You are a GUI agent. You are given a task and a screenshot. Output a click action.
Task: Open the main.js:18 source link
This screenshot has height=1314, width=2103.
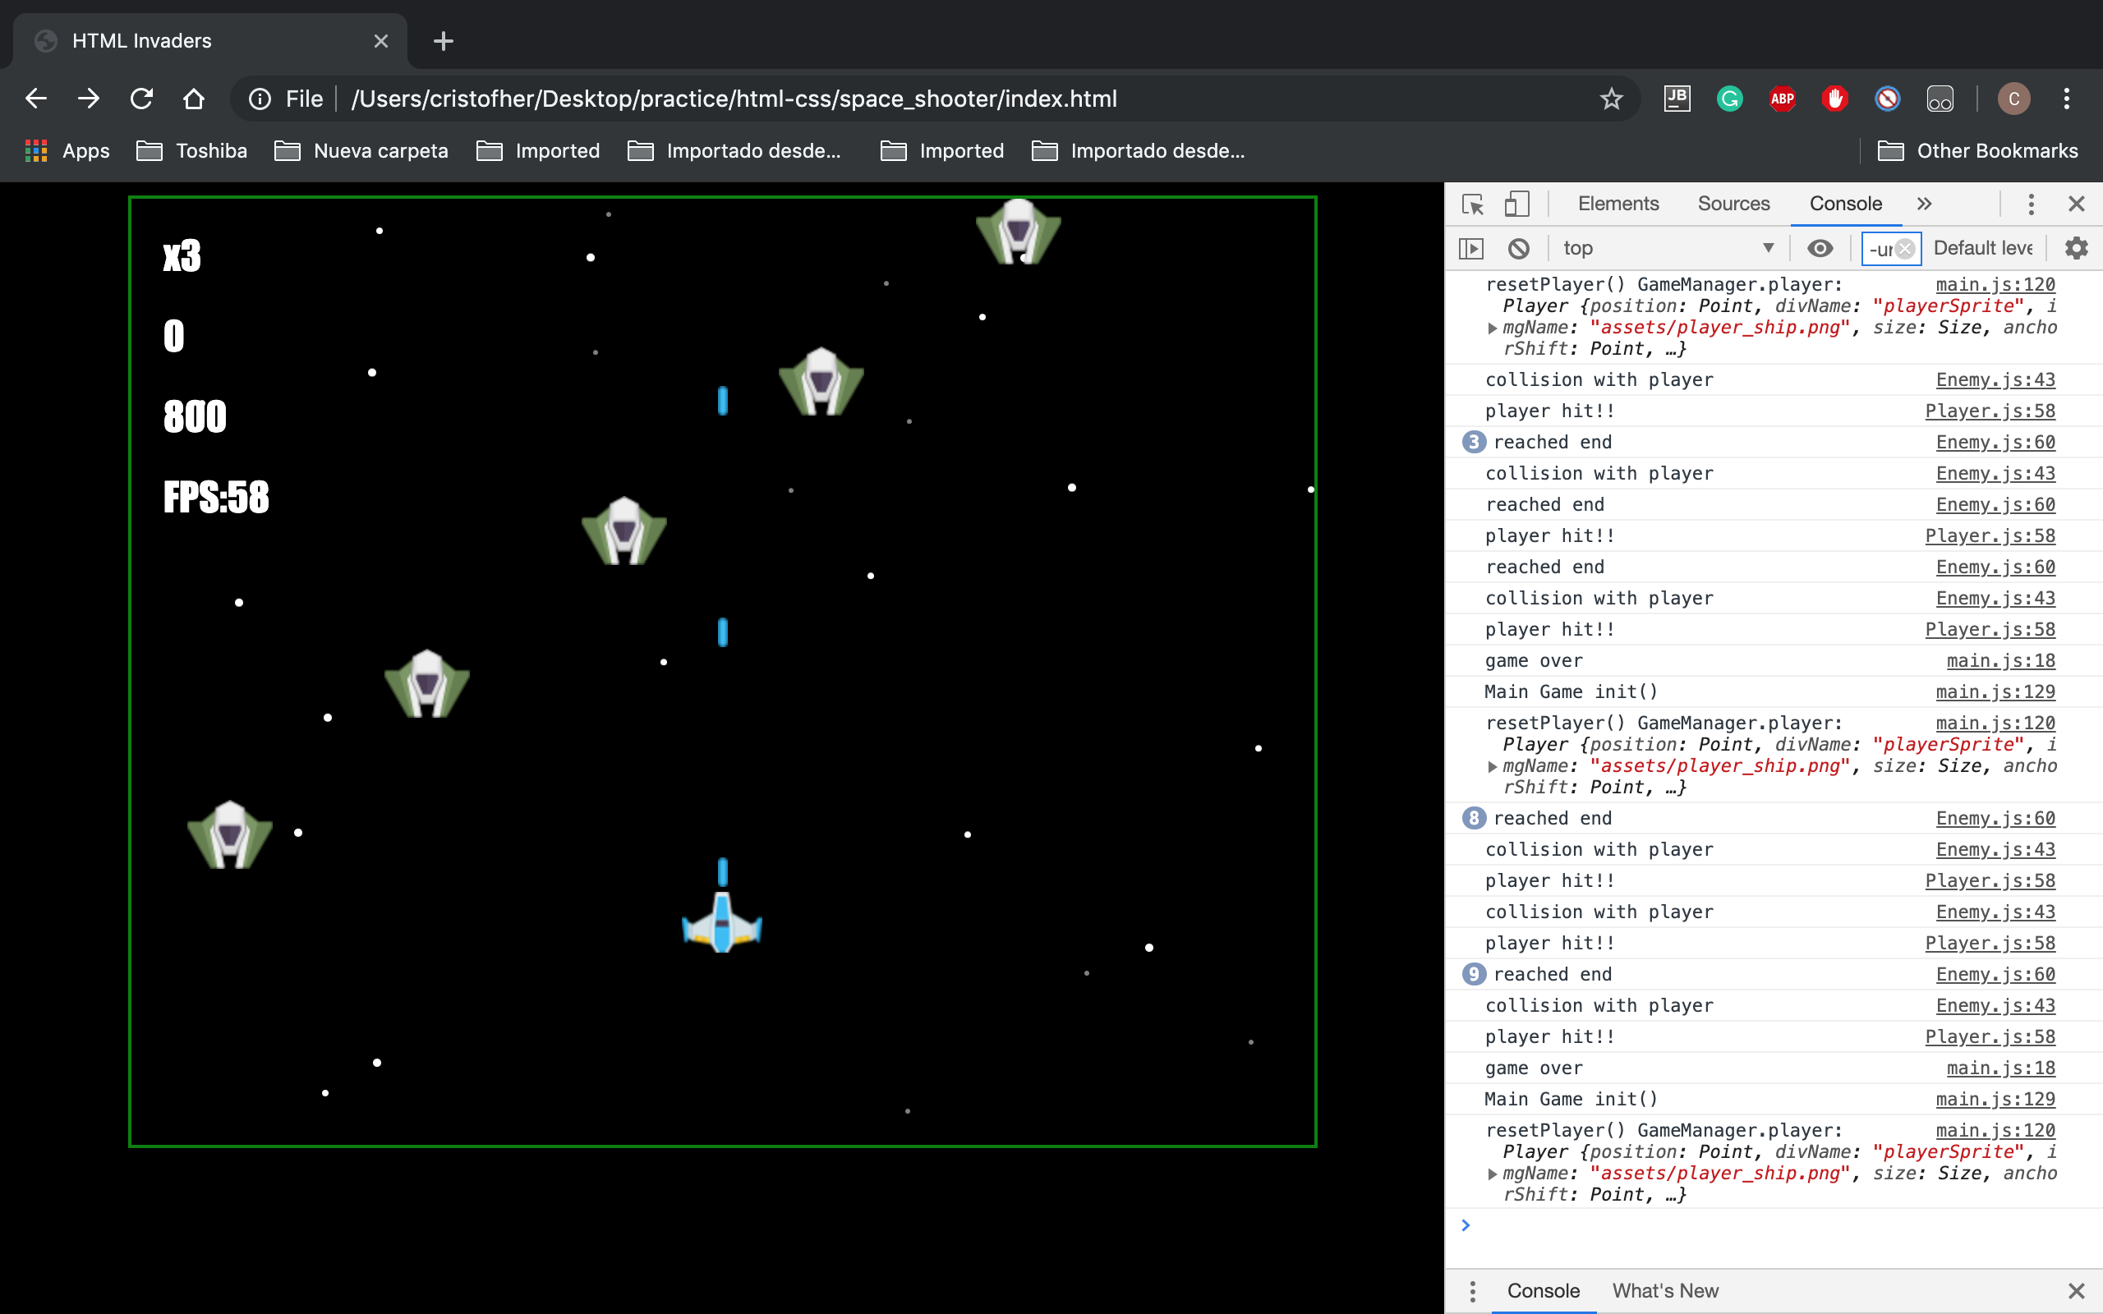pos(2000,660)
